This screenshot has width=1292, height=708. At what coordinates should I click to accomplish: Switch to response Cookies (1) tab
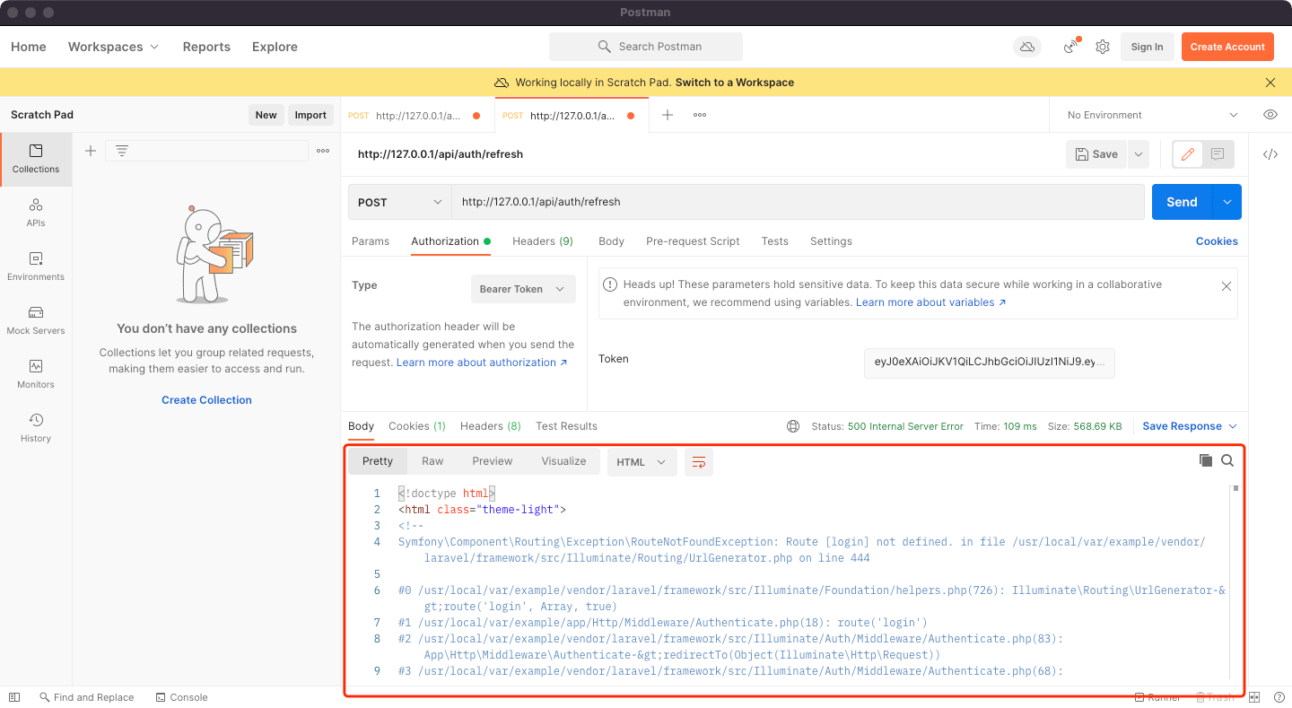tap(417, 426)
